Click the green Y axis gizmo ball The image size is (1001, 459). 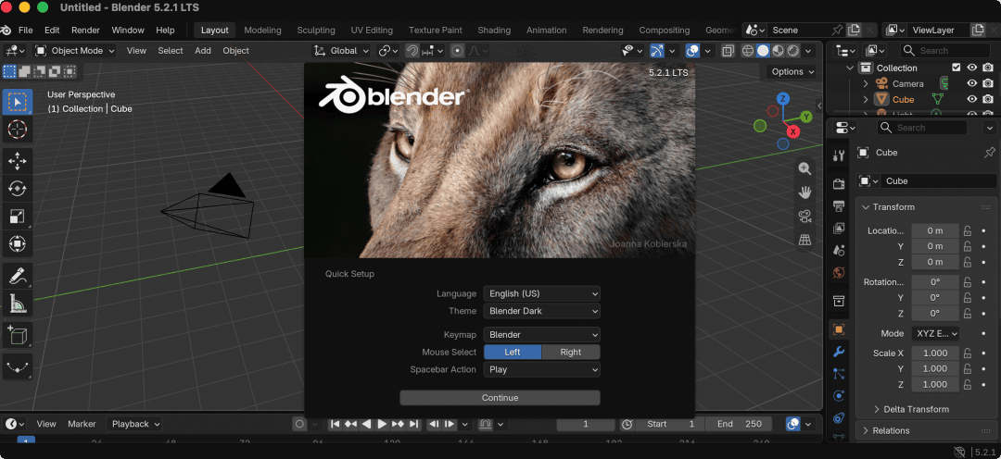click(x=806, y=117)
